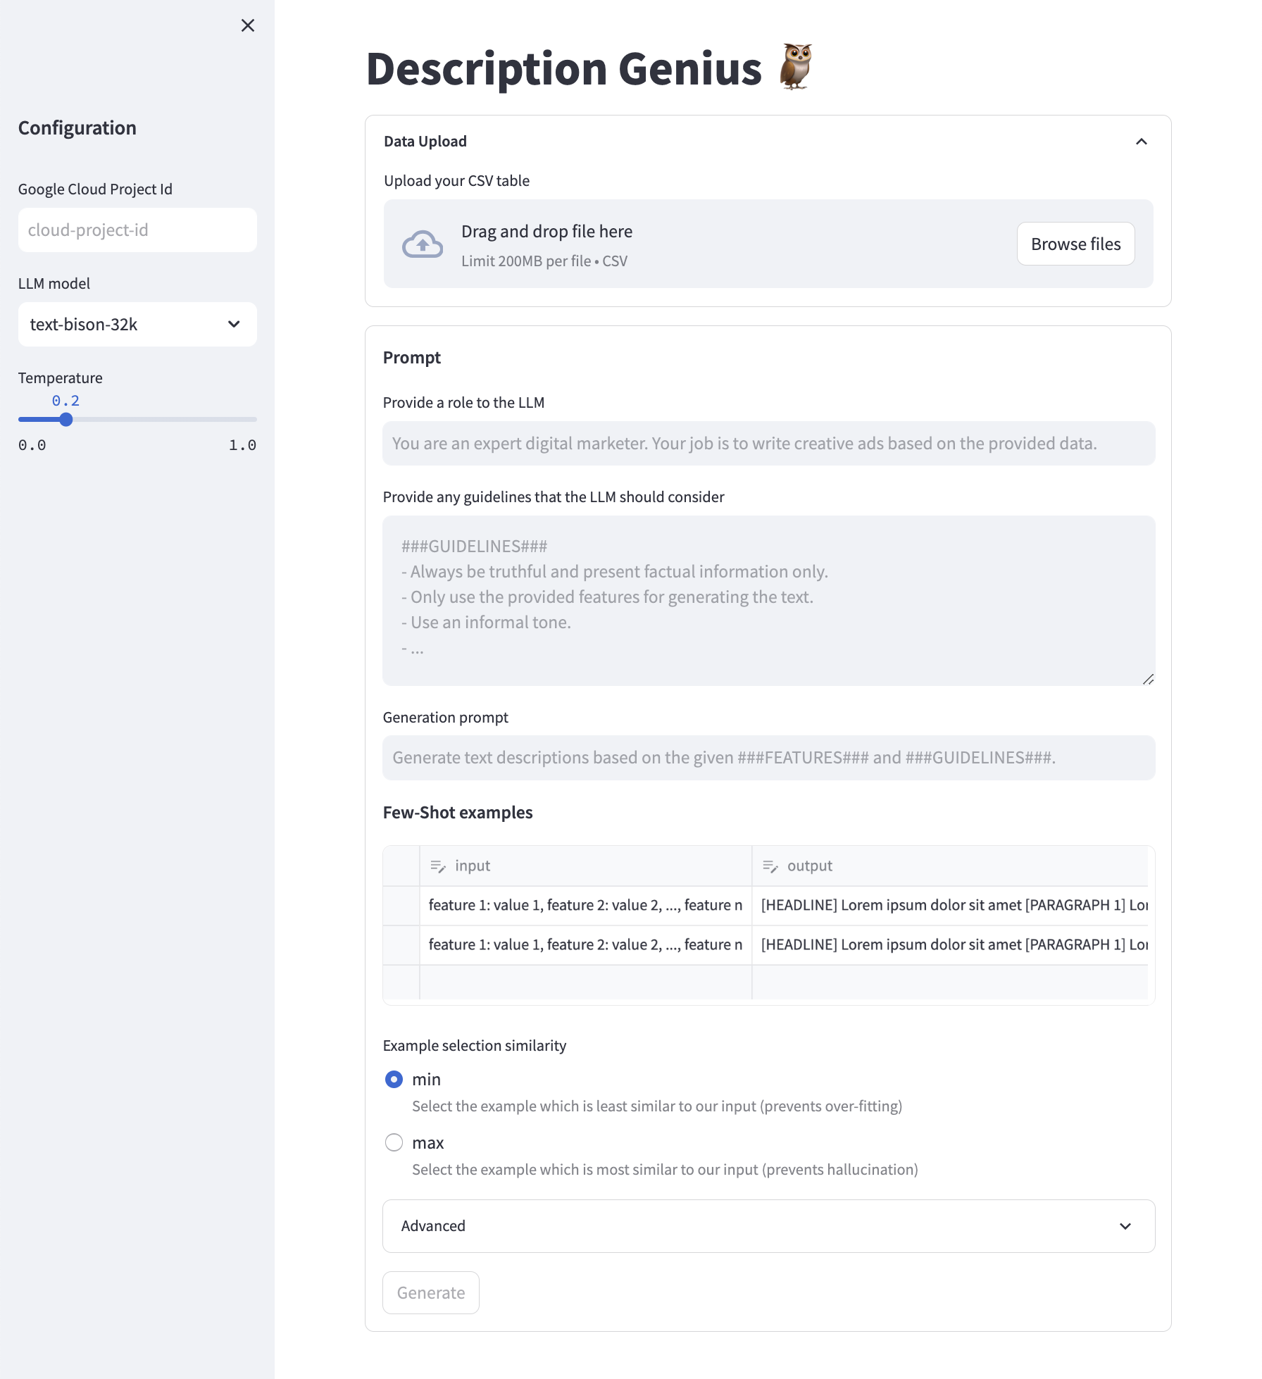Click the Generation prompt input field

pos(768,758)
